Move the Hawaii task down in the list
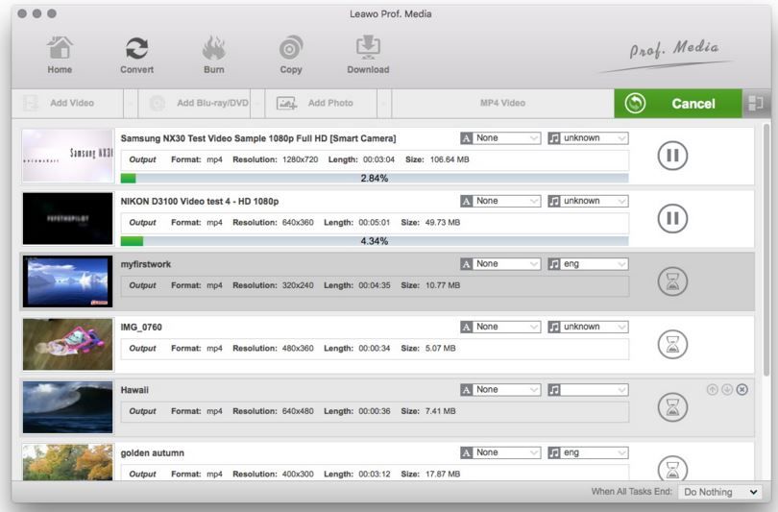Viewport: 778px width, 512px height. [x=727, y=389]
